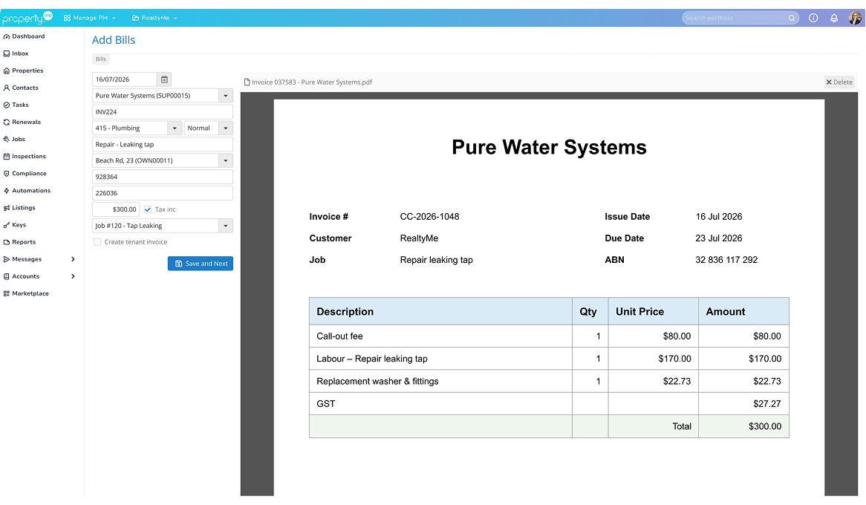Click the PDF file icon beside invoice name

pos(247,82)
